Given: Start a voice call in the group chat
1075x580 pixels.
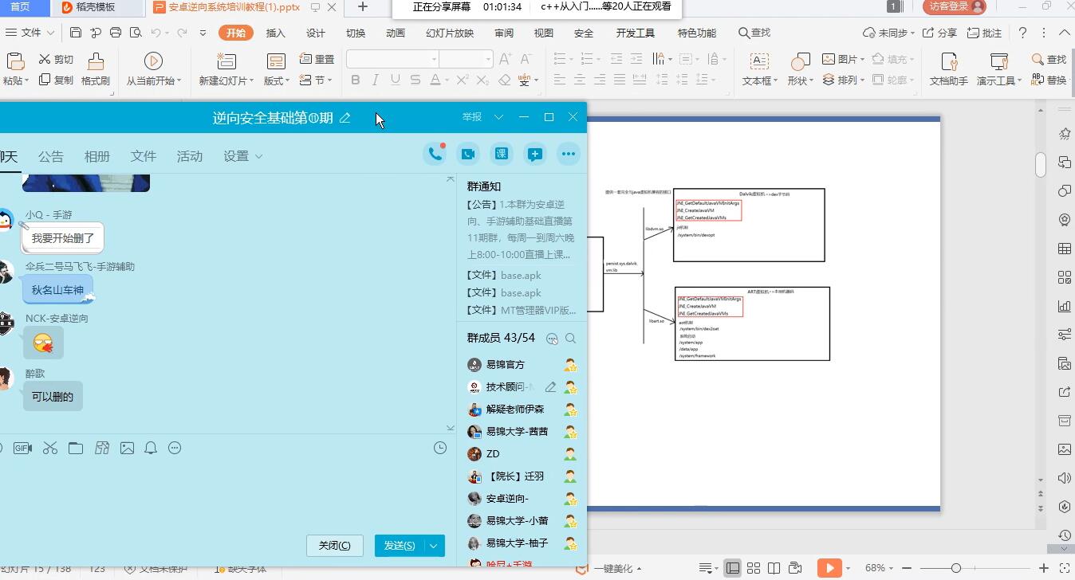Looking at the screenshot, I should tap(435, 155).
